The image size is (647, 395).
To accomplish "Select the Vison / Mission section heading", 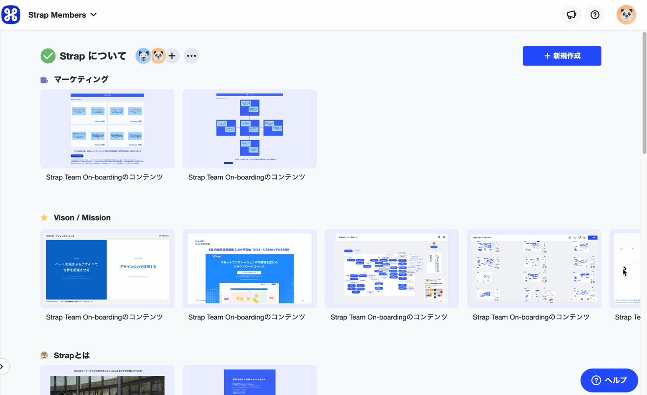I will coord(82,218).
